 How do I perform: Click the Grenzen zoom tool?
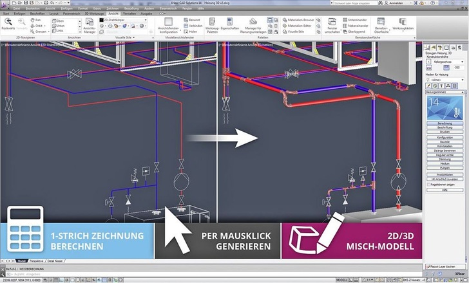[38, 32]
